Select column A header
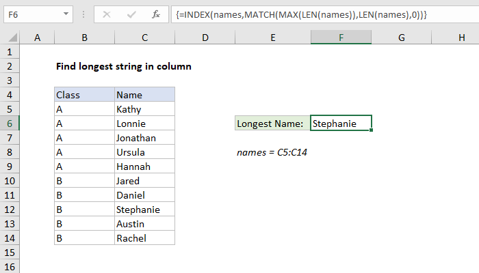The width and height of the screenshot is (479, 273). click(x=37, y=38)
